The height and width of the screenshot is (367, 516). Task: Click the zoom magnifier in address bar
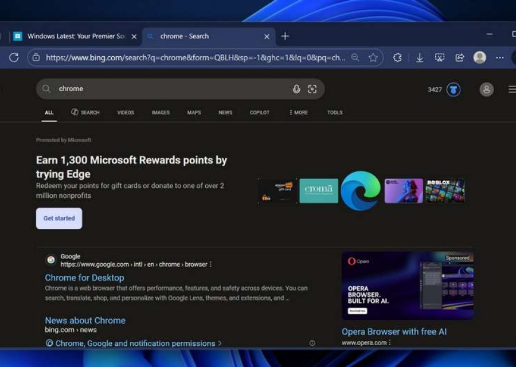point(355,57)
